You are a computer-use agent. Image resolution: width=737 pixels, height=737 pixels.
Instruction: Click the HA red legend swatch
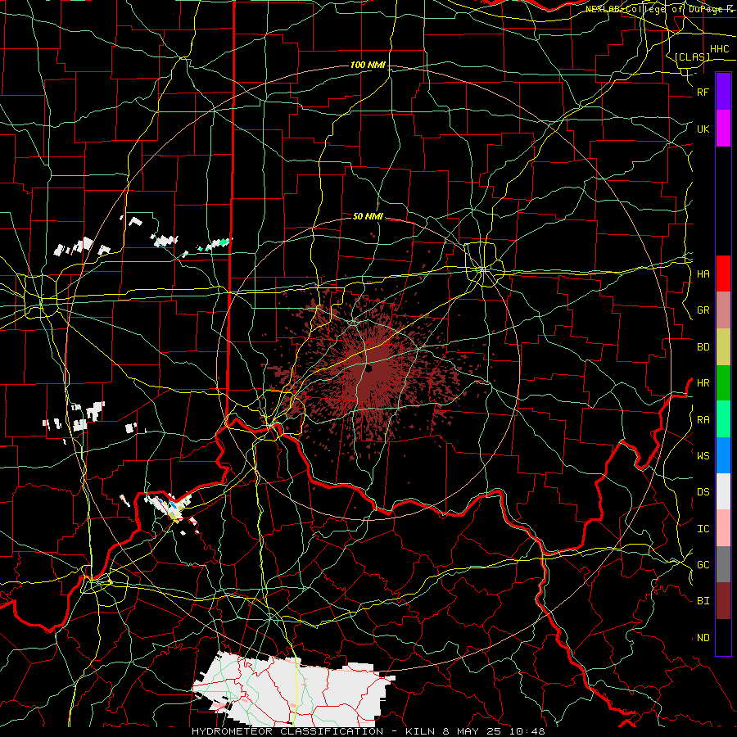coord(723,274)
